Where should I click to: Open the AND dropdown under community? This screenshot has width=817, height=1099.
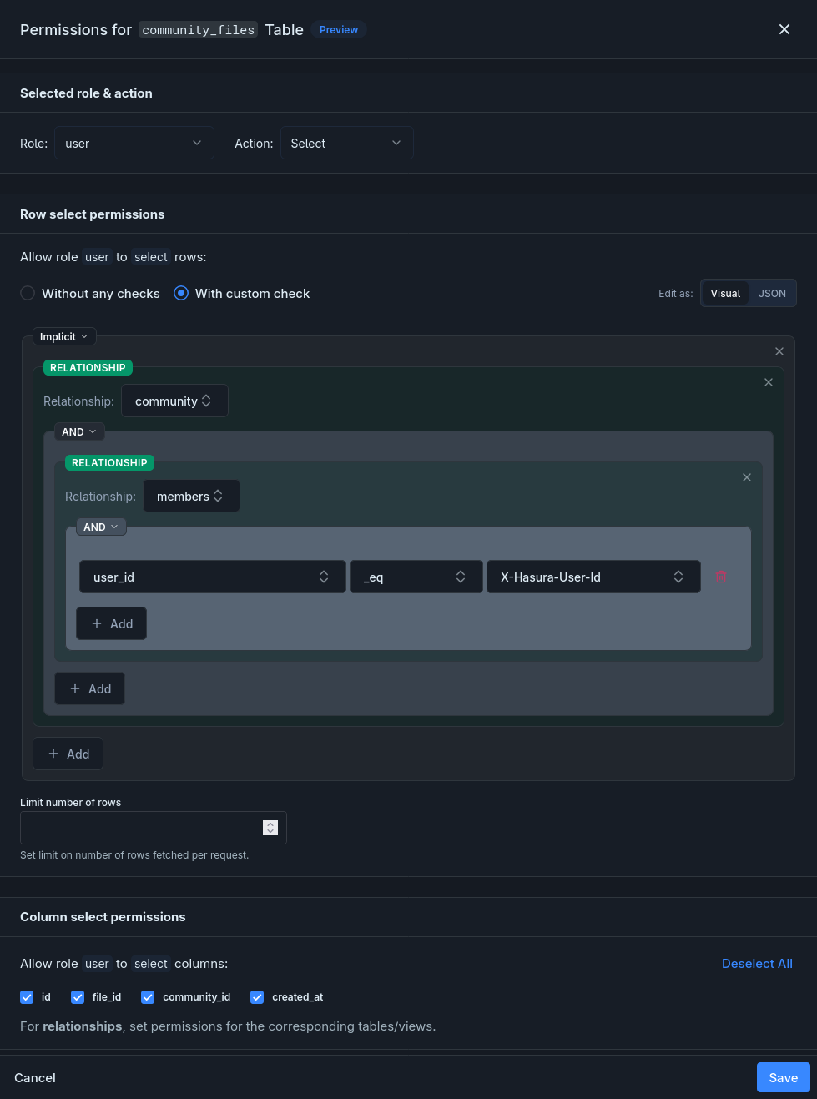coord(79,431)
